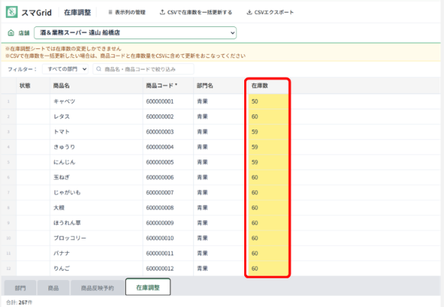The image size is (444, 307).
Task: Open the 商品反映予約 tab
Action: pyautogui.click(x=97, y=287)
